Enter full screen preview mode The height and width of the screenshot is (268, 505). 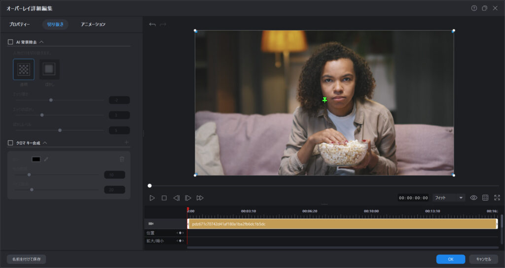coord(497,198)
